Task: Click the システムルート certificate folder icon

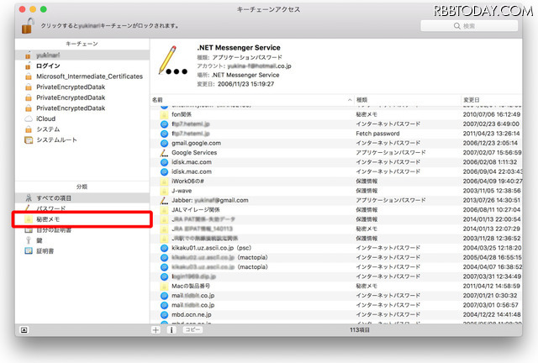Action: tap(29, 140)
